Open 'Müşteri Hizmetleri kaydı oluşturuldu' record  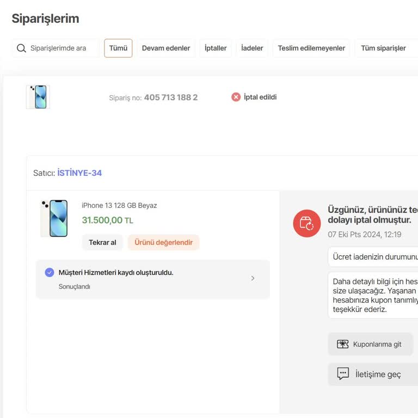tap(153, 279)
